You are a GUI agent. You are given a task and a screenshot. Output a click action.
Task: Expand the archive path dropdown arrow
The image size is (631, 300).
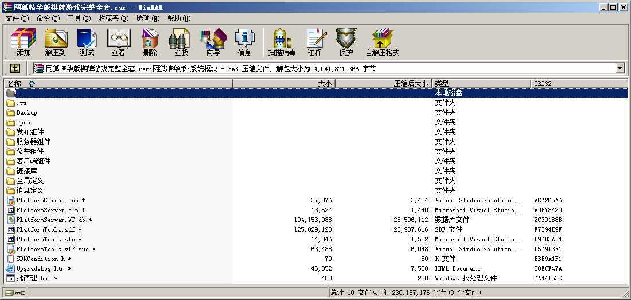[x=620, y=69]
